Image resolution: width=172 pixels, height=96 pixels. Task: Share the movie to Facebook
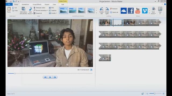[x=131, y=11]
